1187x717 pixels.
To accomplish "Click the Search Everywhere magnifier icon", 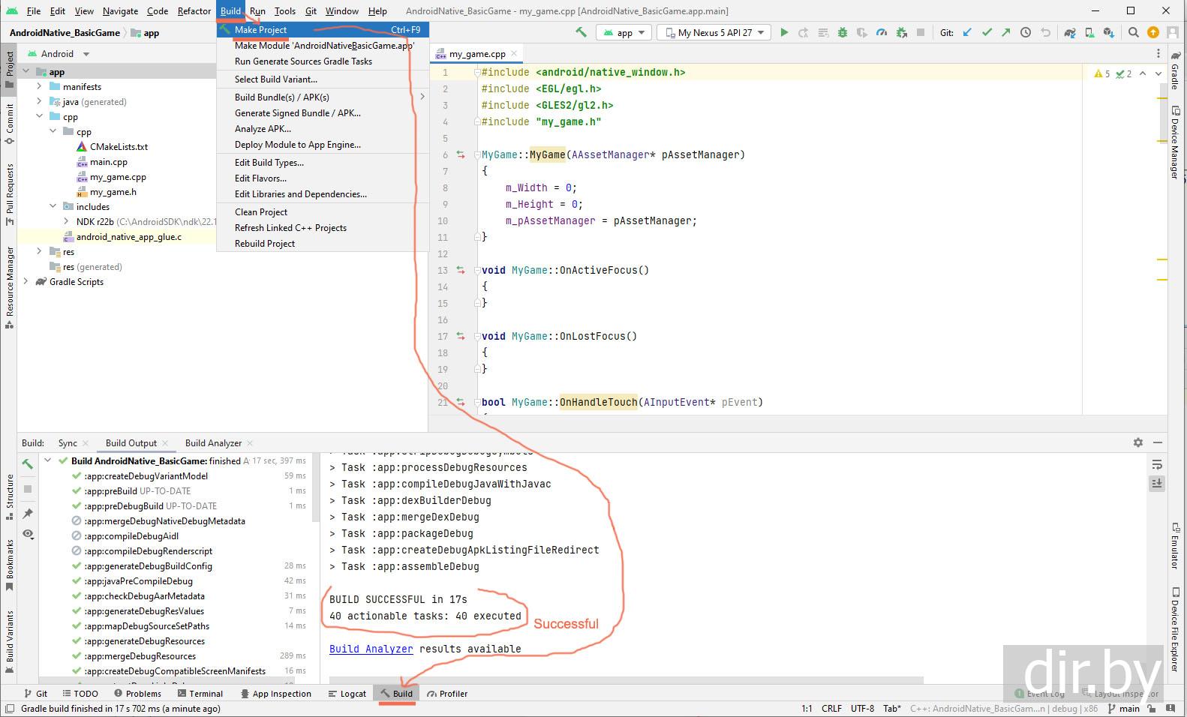I will [1134, 32].
